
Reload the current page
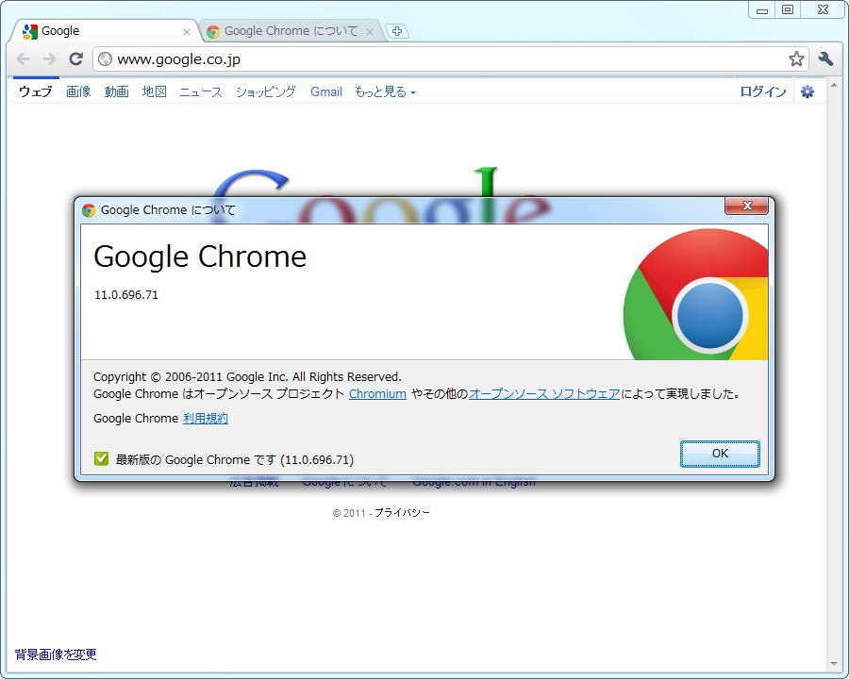76,58
